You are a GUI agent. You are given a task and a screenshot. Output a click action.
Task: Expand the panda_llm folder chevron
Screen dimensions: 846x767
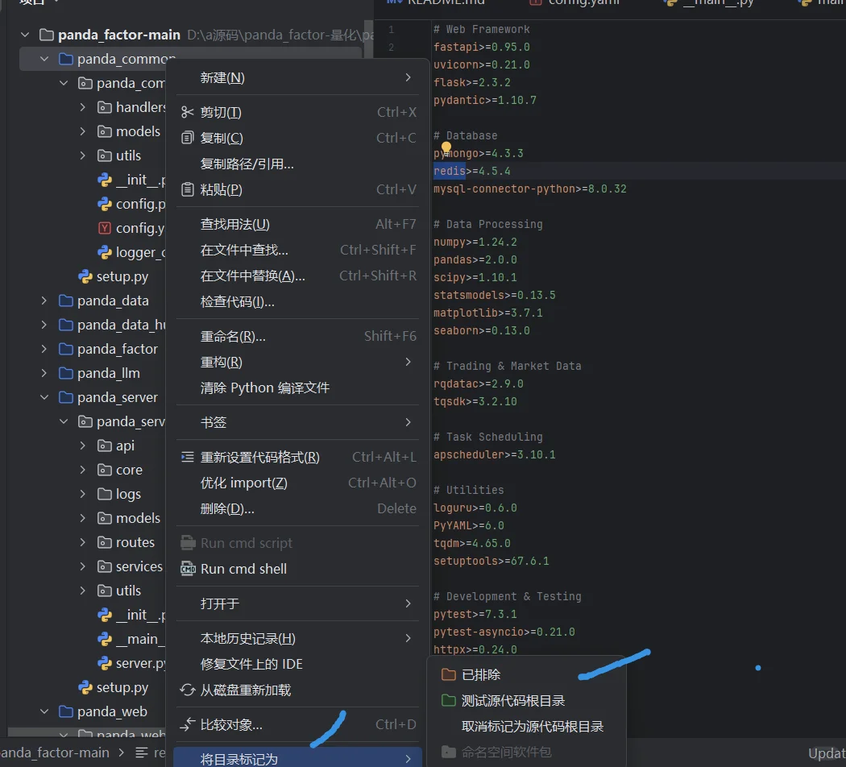44,373
